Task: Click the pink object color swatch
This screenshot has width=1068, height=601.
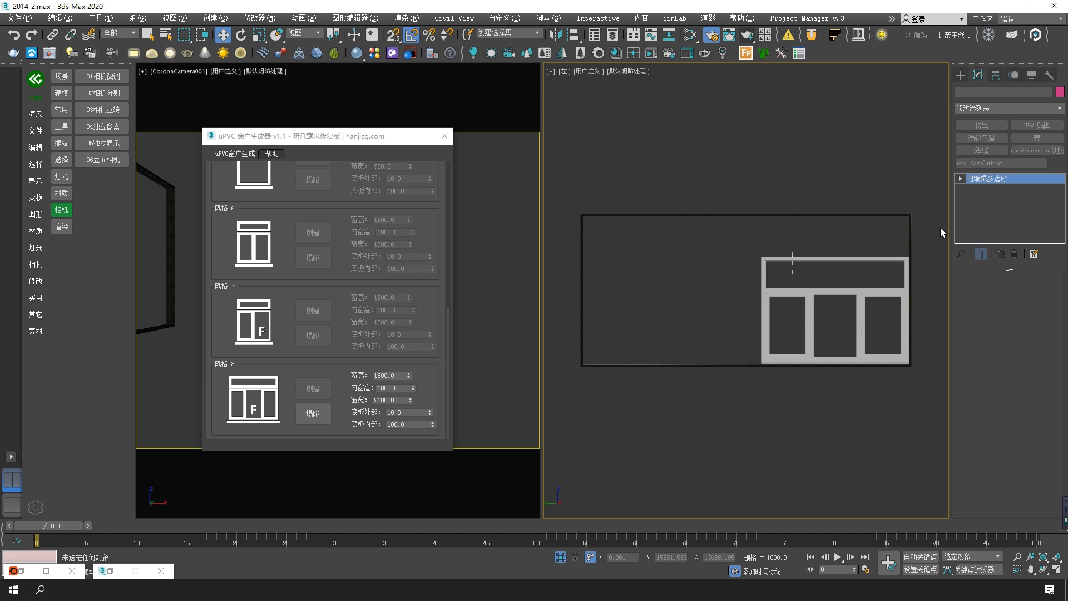Action: [x=1060, y=92]
